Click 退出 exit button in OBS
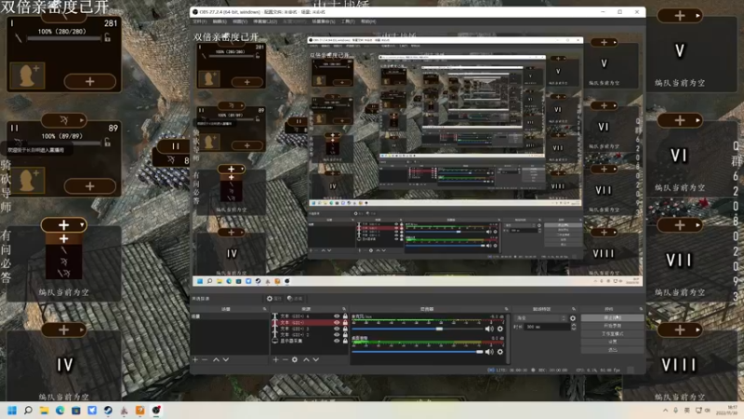 click(x=613, y=350)
